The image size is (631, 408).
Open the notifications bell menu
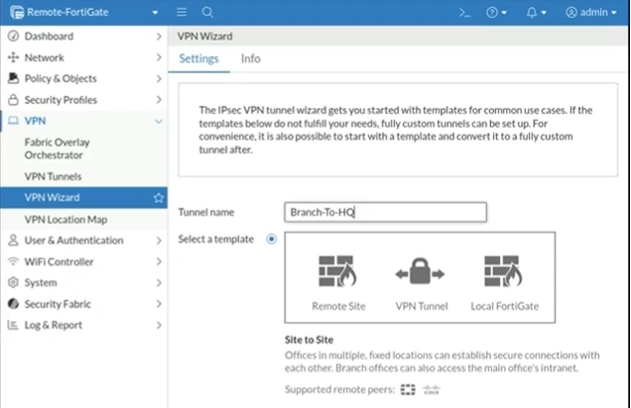tap(536, 13)
